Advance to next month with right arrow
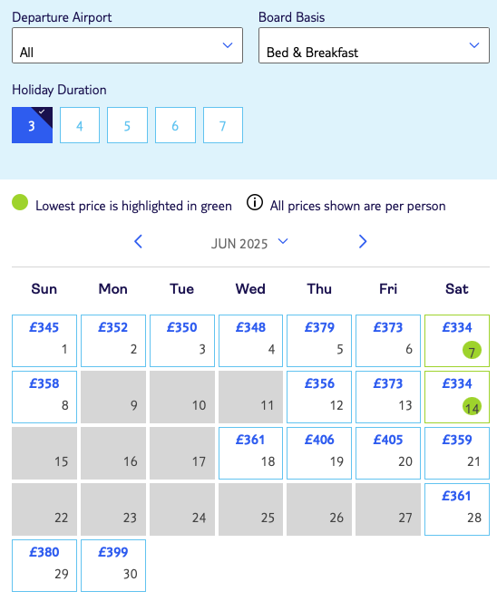Image resolution: width=497 pixels, height=601 pixels. click(x=363, y=242)
